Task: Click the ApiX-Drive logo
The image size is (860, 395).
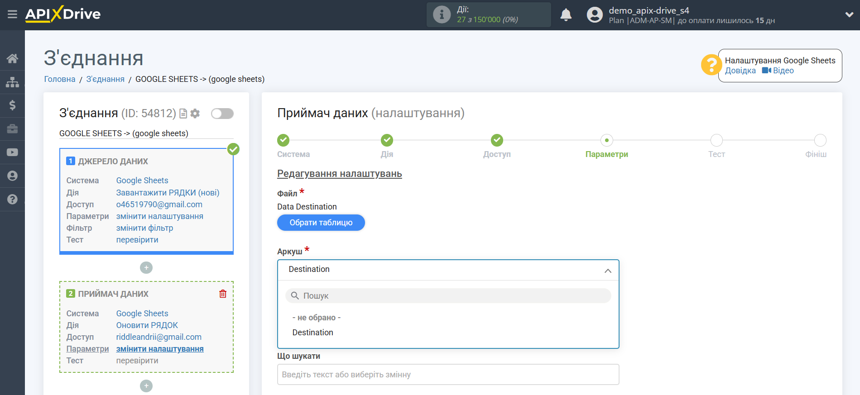Action: pyautogui.click(x=63, y=14)
